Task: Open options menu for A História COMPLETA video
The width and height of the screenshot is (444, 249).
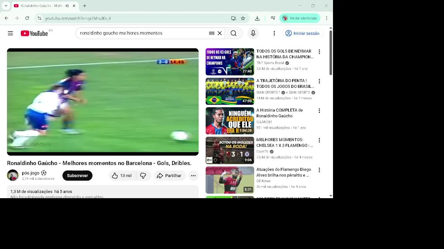Action: (319, 111)
